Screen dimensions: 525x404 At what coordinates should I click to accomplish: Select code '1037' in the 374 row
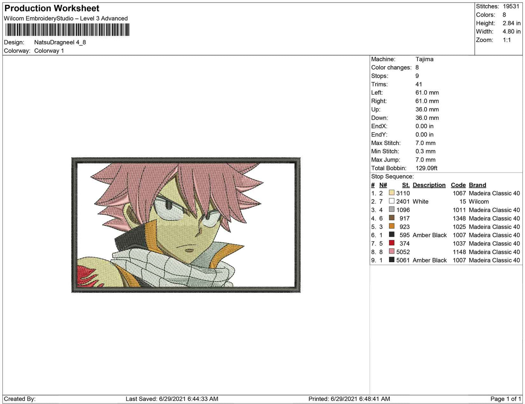(459, 243)
